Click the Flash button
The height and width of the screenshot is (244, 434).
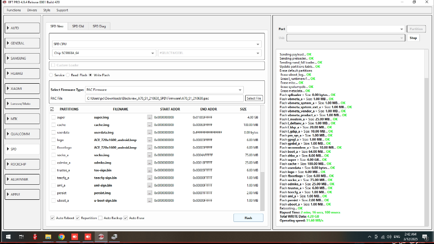coord(248,218)
